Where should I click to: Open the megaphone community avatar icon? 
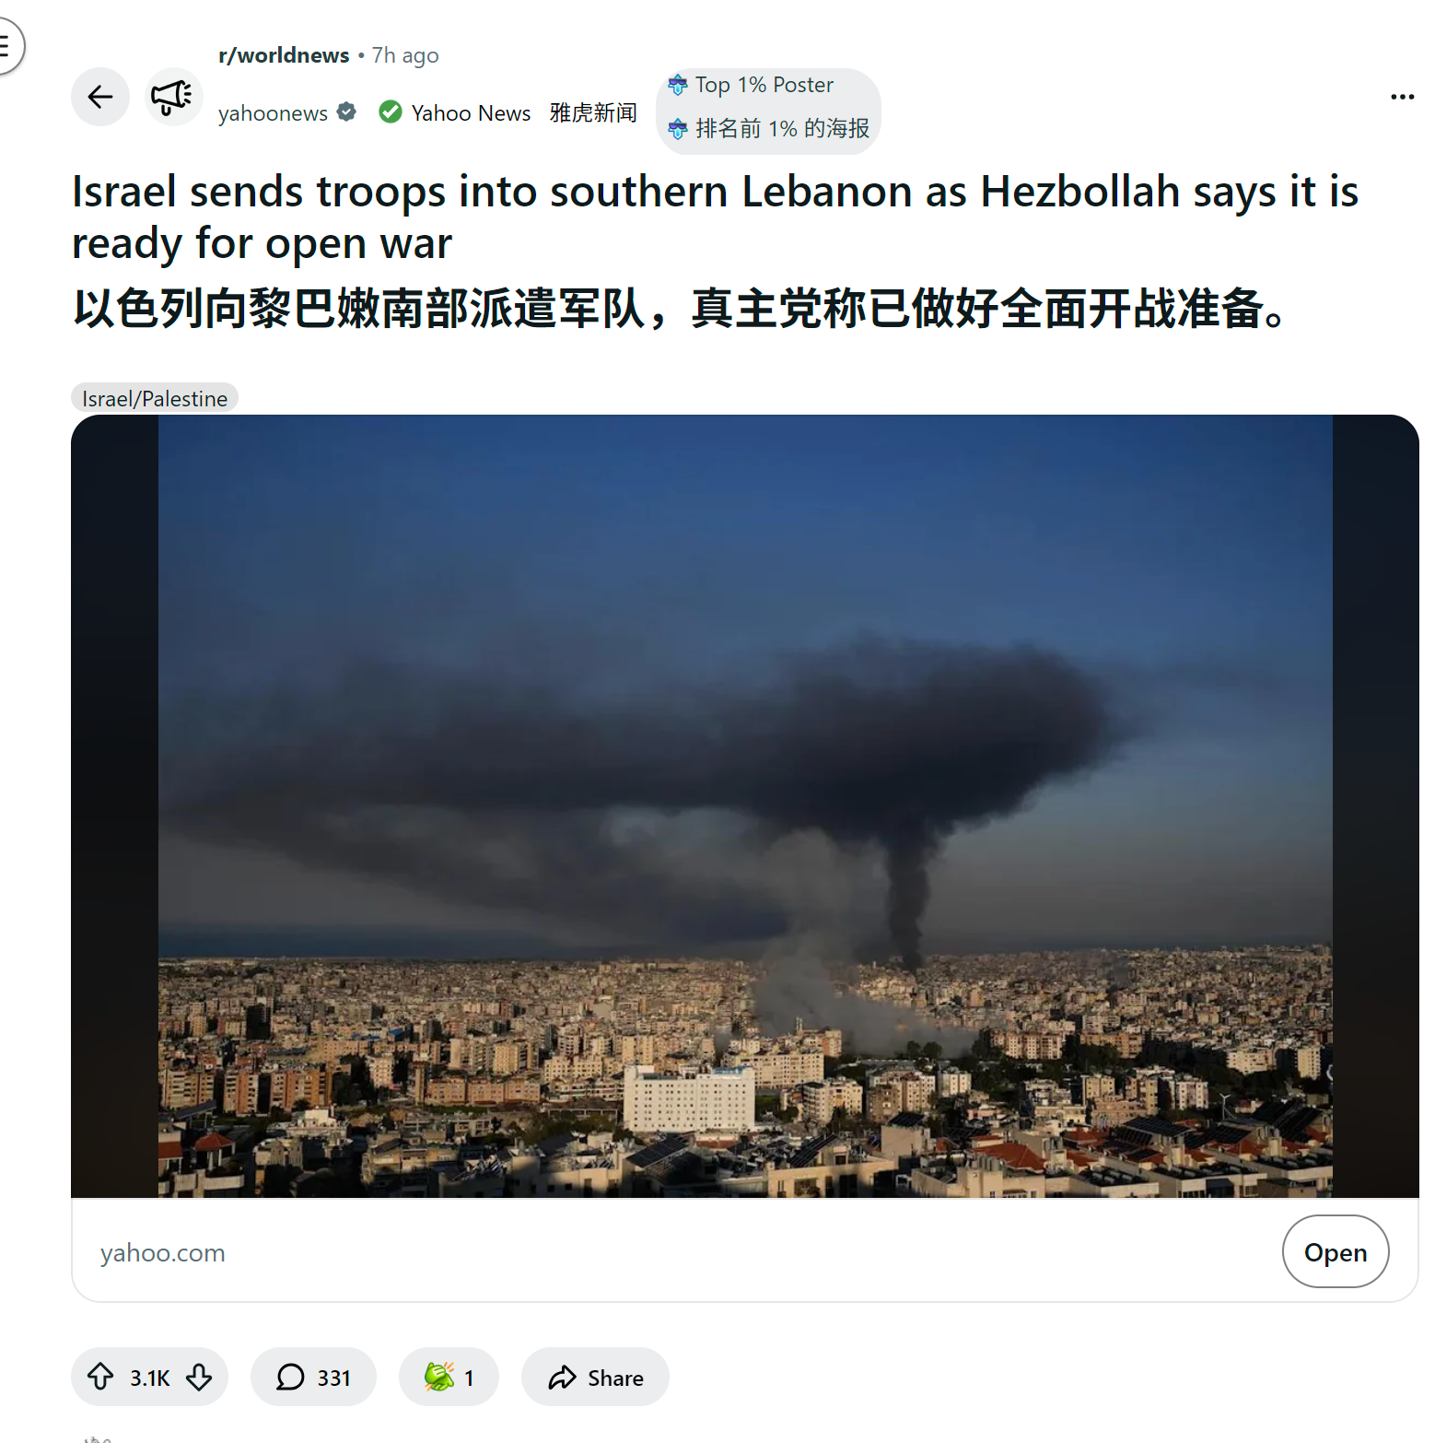pos(172,97)
